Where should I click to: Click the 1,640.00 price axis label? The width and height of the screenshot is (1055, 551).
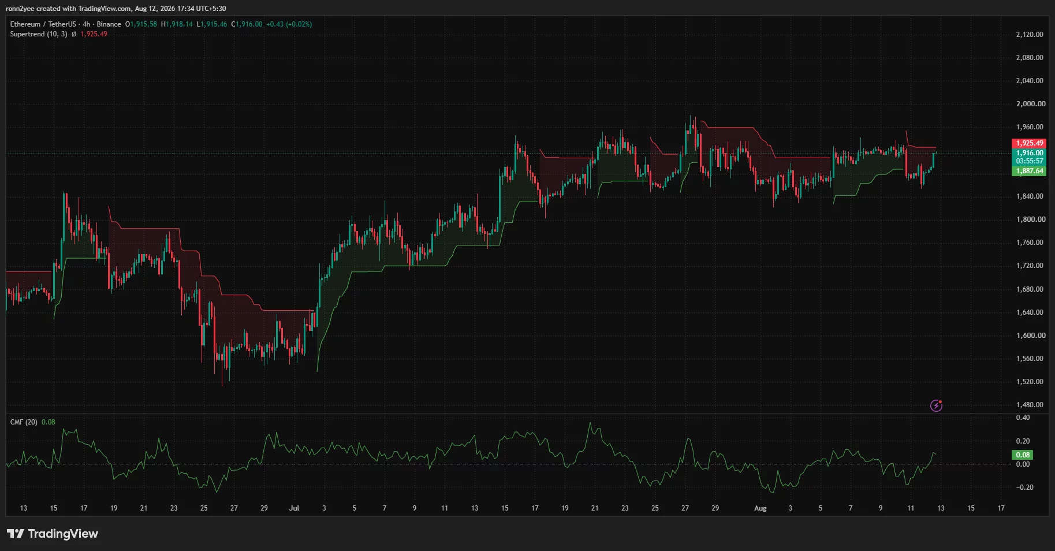pyautogui.click(x=1030, y=312)
